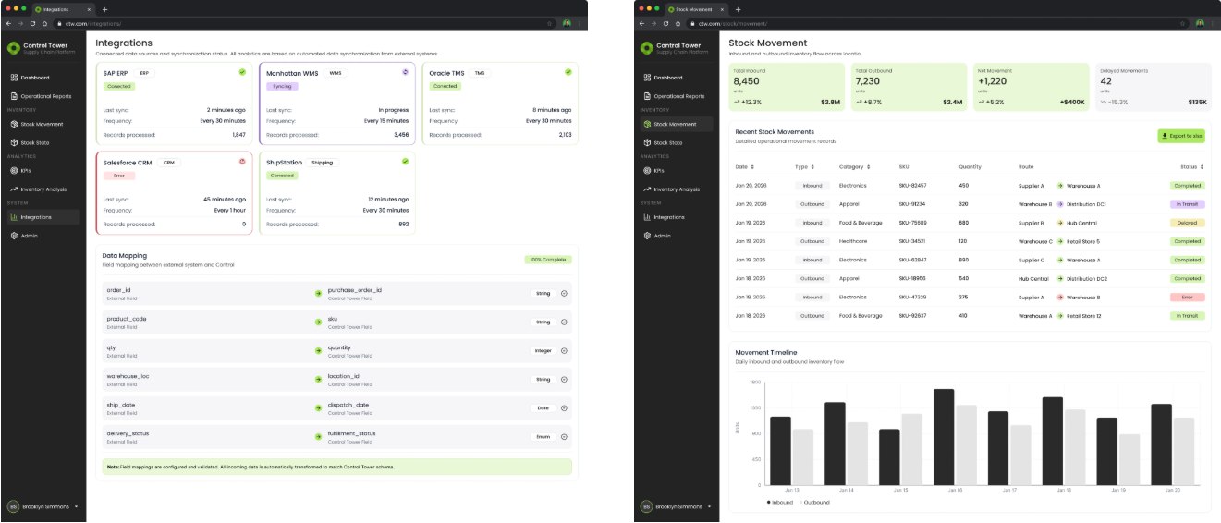The height and width of the screenshot is (523, 1221).
Task: Reload the page in Stock Movement browser window
Action: [665, 23]
